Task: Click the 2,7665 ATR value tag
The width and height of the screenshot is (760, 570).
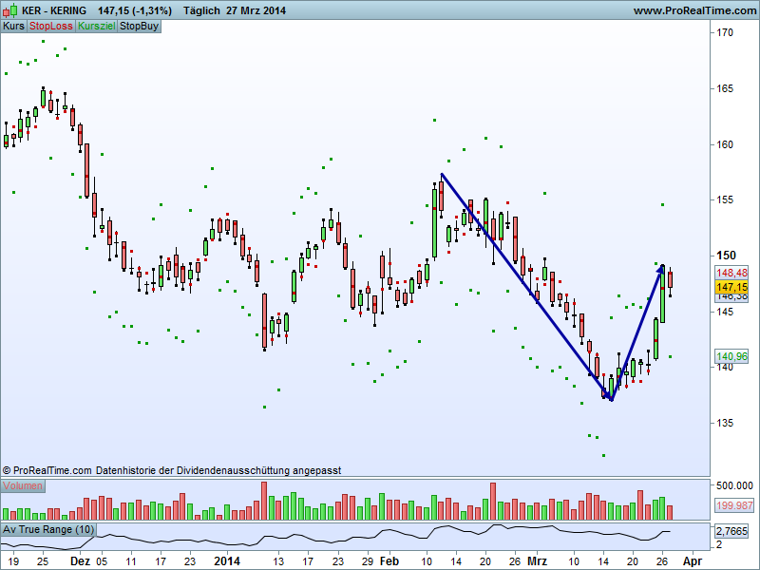Action: coord(731,531)
